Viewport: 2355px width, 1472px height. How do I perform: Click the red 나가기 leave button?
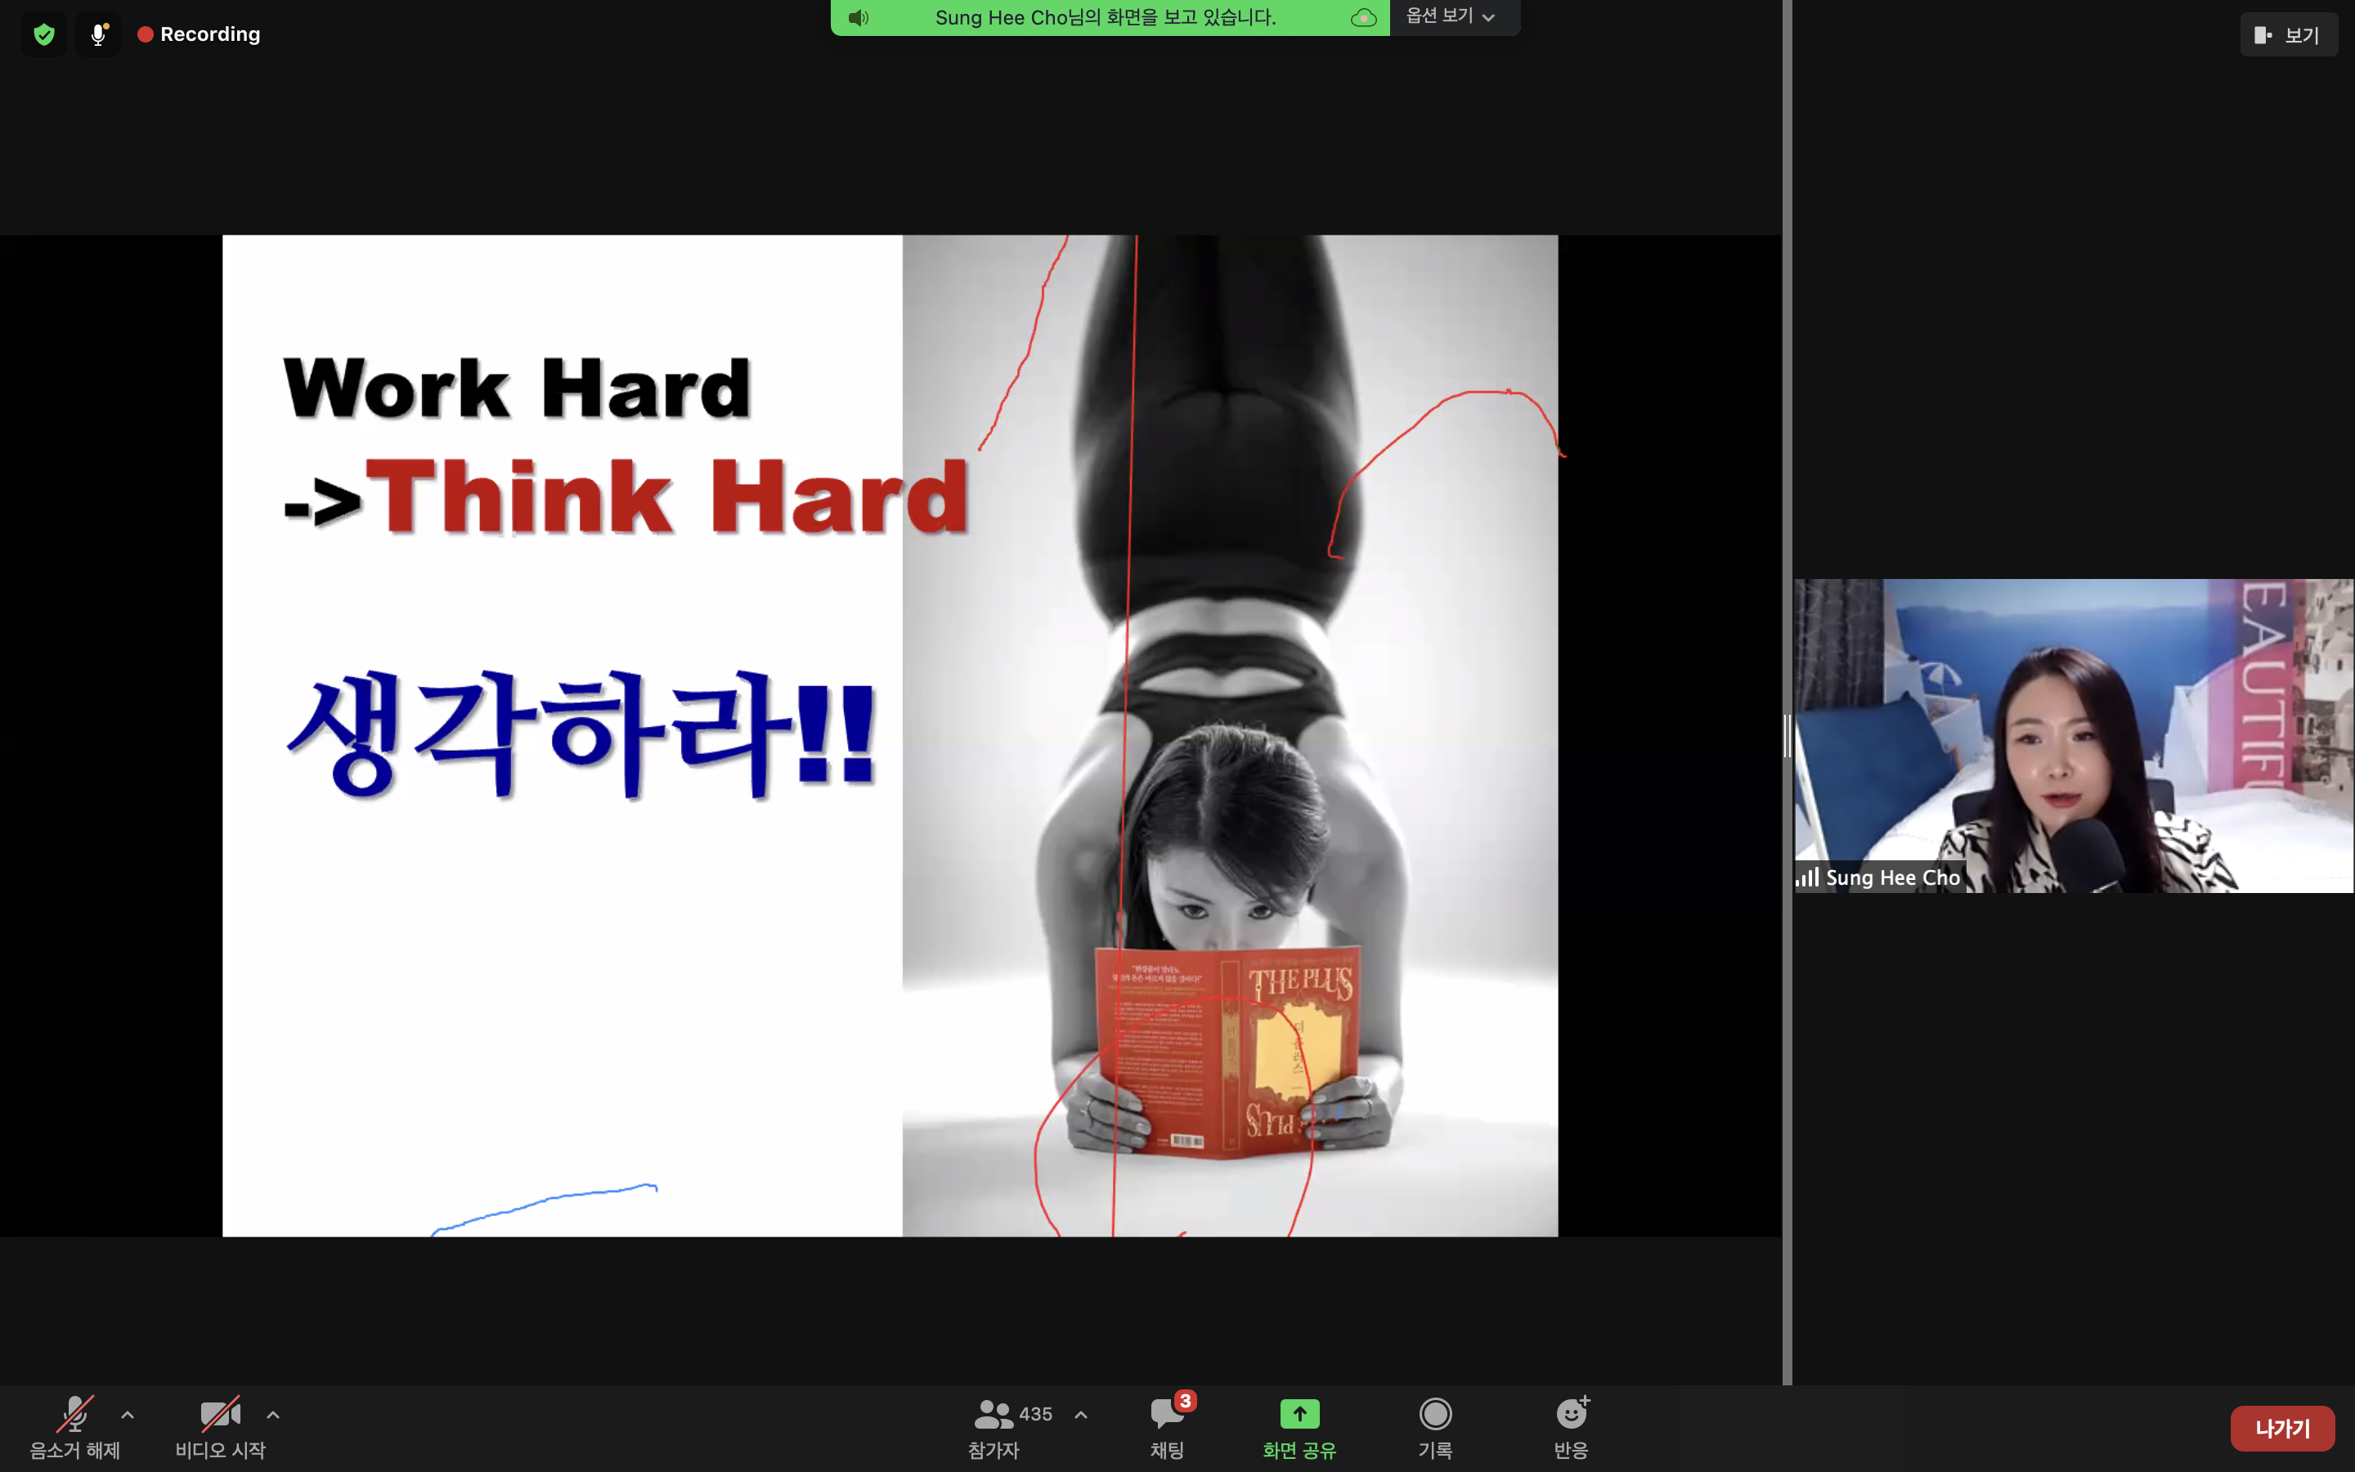click(2281, 1428)
